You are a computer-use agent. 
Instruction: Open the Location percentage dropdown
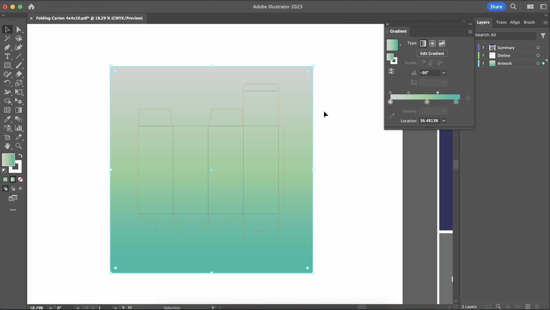[444, 120]
